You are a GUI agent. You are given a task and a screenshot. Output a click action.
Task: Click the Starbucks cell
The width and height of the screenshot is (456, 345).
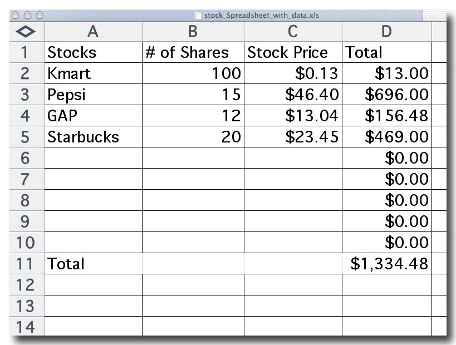coord(93,136)
